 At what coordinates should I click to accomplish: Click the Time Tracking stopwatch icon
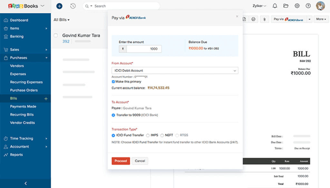tap(6, 139)
